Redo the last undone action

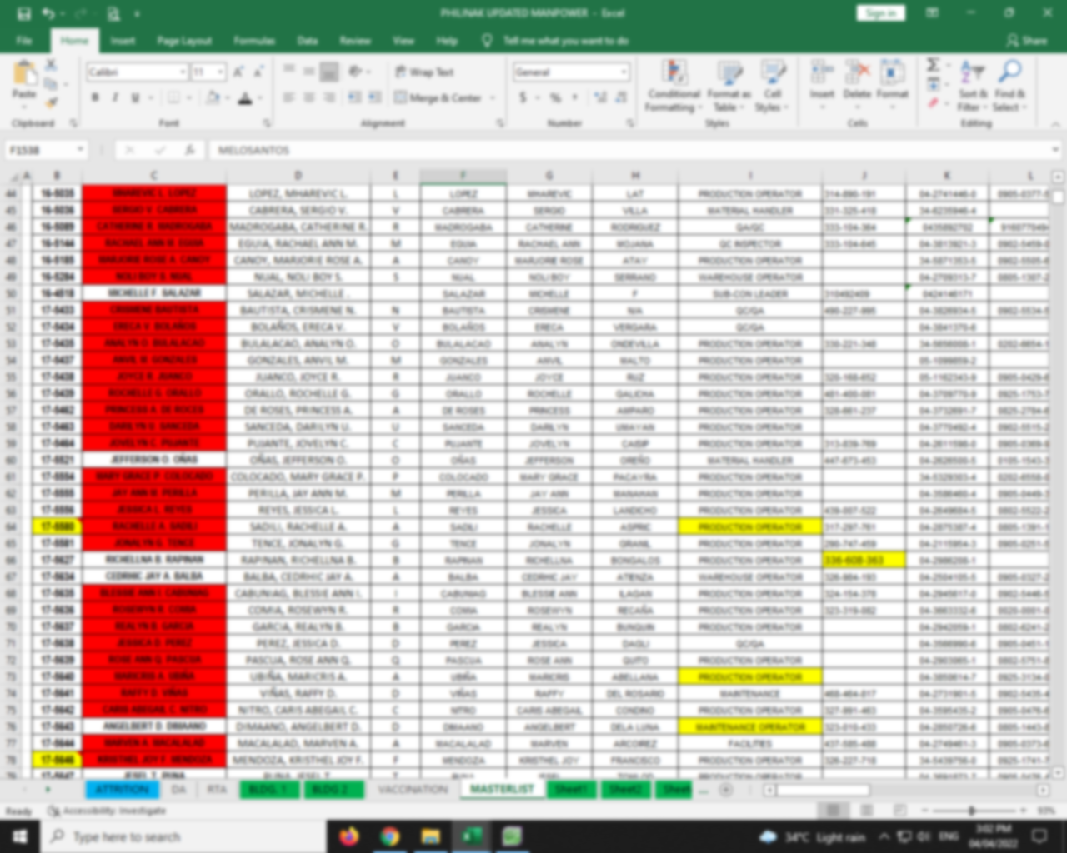pyautogui.click(x=81, y=13)
